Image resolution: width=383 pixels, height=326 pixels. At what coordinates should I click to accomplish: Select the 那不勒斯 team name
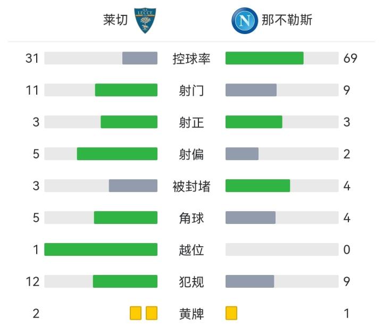287,21
